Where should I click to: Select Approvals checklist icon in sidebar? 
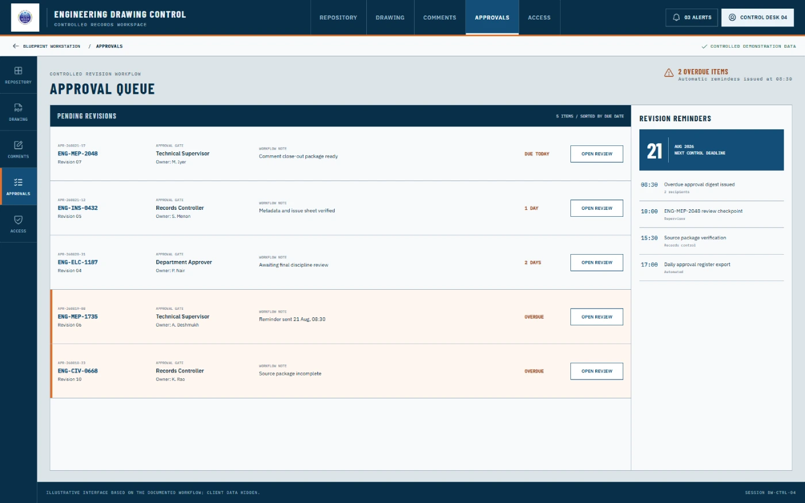click(x=18, y=182)
